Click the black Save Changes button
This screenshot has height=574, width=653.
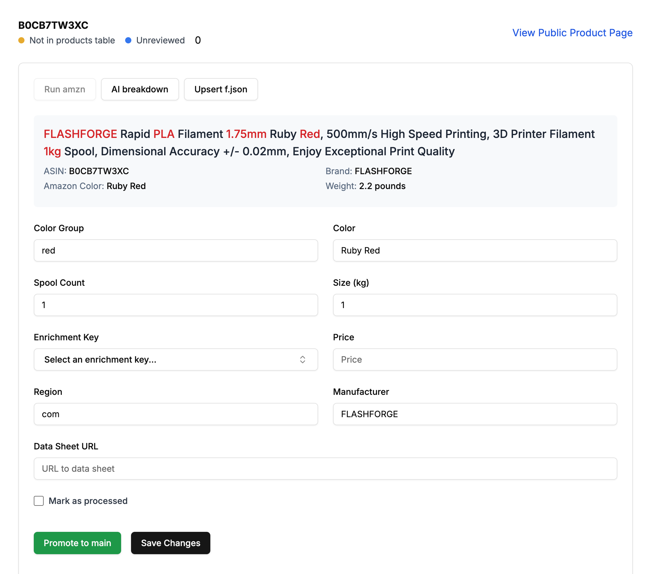coord(170,543)
